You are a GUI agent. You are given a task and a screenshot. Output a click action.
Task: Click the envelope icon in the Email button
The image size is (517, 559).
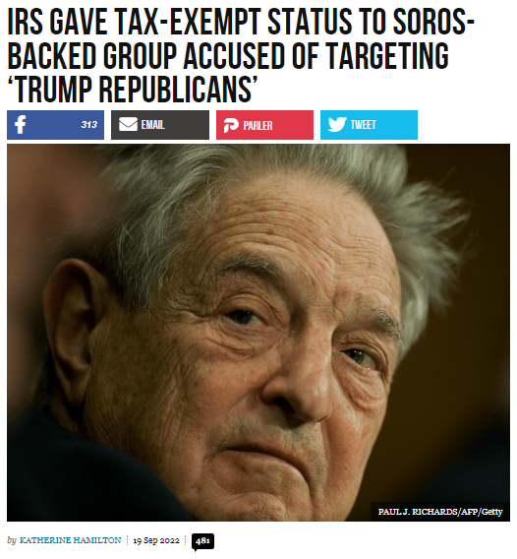tap(128, 124)
